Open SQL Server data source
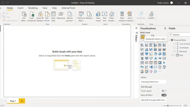Image resolution: width=190 pixels, height=107 pixels. [47, 17]
